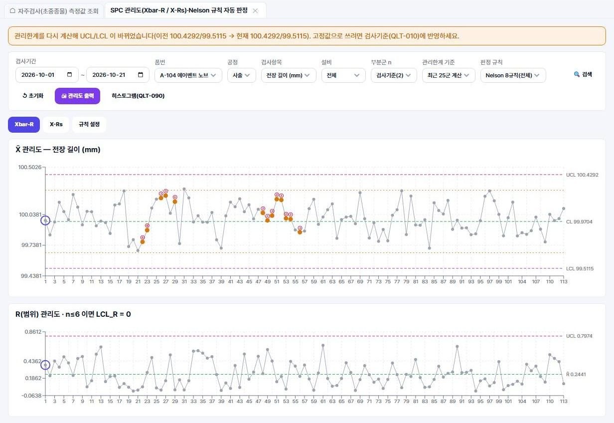The width and height of the screenshot is (614, 423).
Task: Click the 검사기간 field label
Action: coord(26,61)
